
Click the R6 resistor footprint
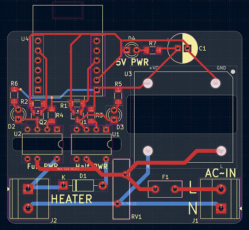[x=14, y=95]
